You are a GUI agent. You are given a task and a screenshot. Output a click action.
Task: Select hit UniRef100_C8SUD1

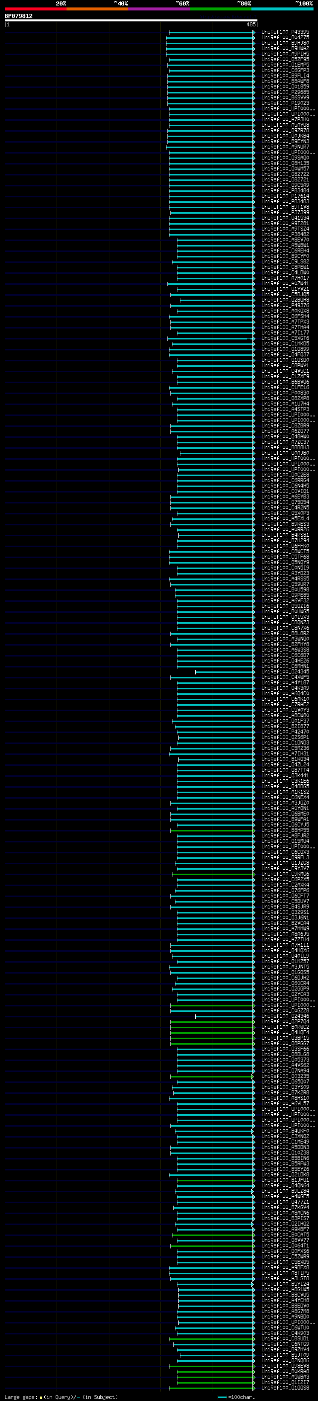pos(285,1339)
